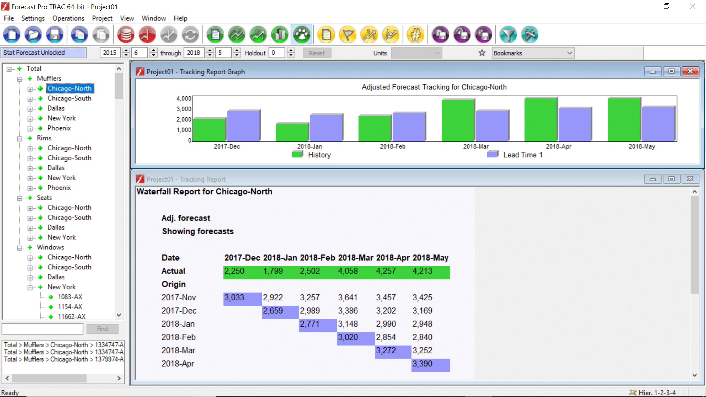
Task: Toggle the bookmark star next to Units
Action: tap(482, 53)
